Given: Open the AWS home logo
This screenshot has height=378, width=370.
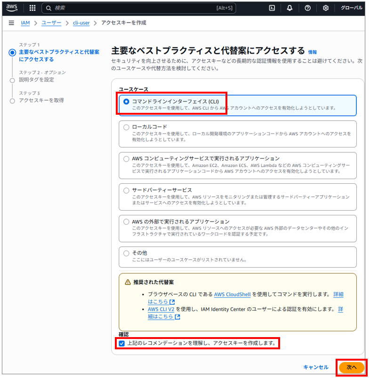Looking at the screenshot, I should coord(12,8).
